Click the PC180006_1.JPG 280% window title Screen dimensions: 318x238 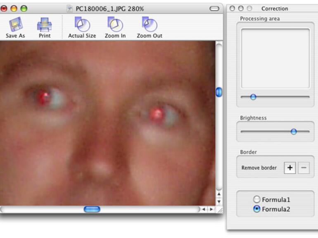pos(109,9)
